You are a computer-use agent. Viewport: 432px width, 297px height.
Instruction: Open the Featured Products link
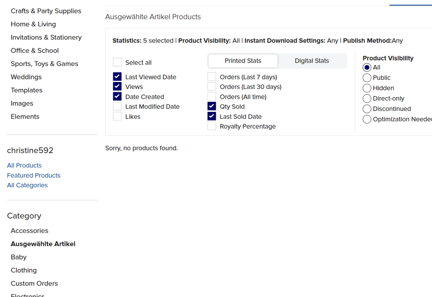[34, 175]
